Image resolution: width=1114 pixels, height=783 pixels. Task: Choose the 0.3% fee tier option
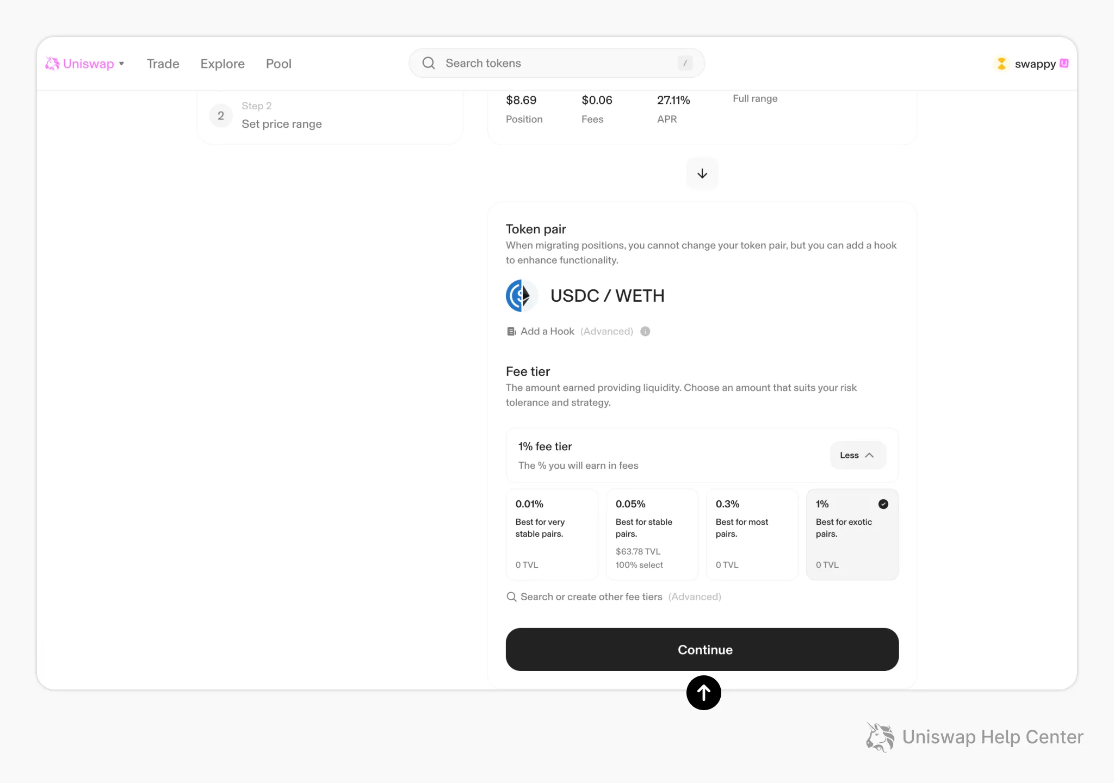coord(752,534)
